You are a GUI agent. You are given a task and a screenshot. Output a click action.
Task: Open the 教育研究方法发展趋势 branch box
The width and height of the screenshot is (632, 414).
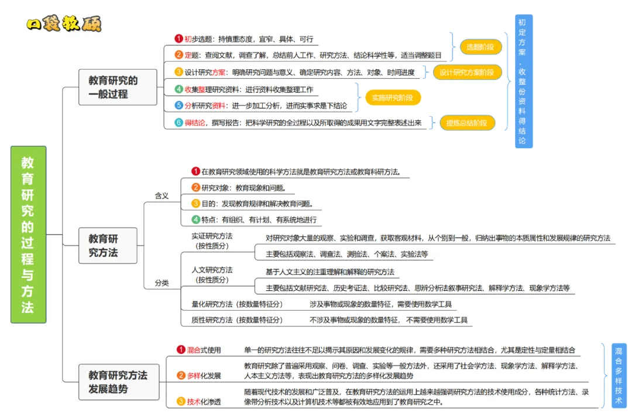pos(119,382)
